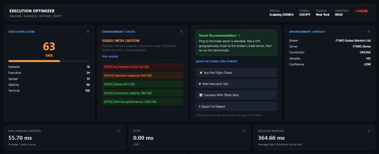Image resolution: width=379 pixels, height=154 pixels.
Task: Click the TOP ISSUES heading
Action: point(110,56)
